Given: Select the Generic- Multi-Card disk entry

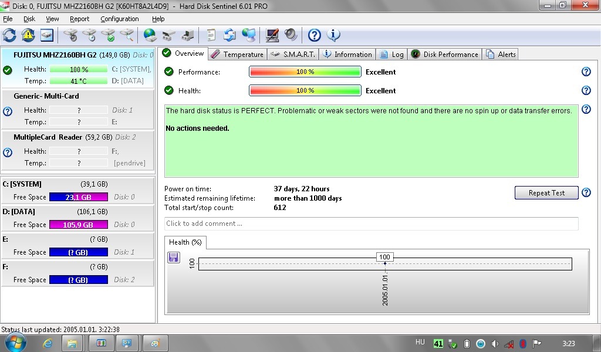Looking at the screenshot, I should tap(77, 109).
